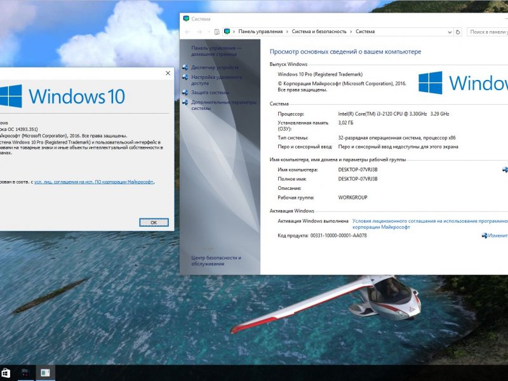Image resolution: width=508 pixels, height=381 pixels.
Task: Expand the chevron after Панель управления
Action: 287,32
